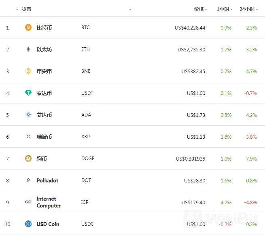Viewport: 265px width, 235px height.
Task: Click the Internet Computer infinity icon
Action: point(28,202)
